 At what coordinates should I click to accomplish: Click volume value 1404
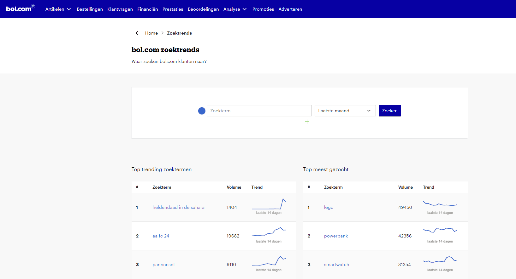[x=232, y=207]
